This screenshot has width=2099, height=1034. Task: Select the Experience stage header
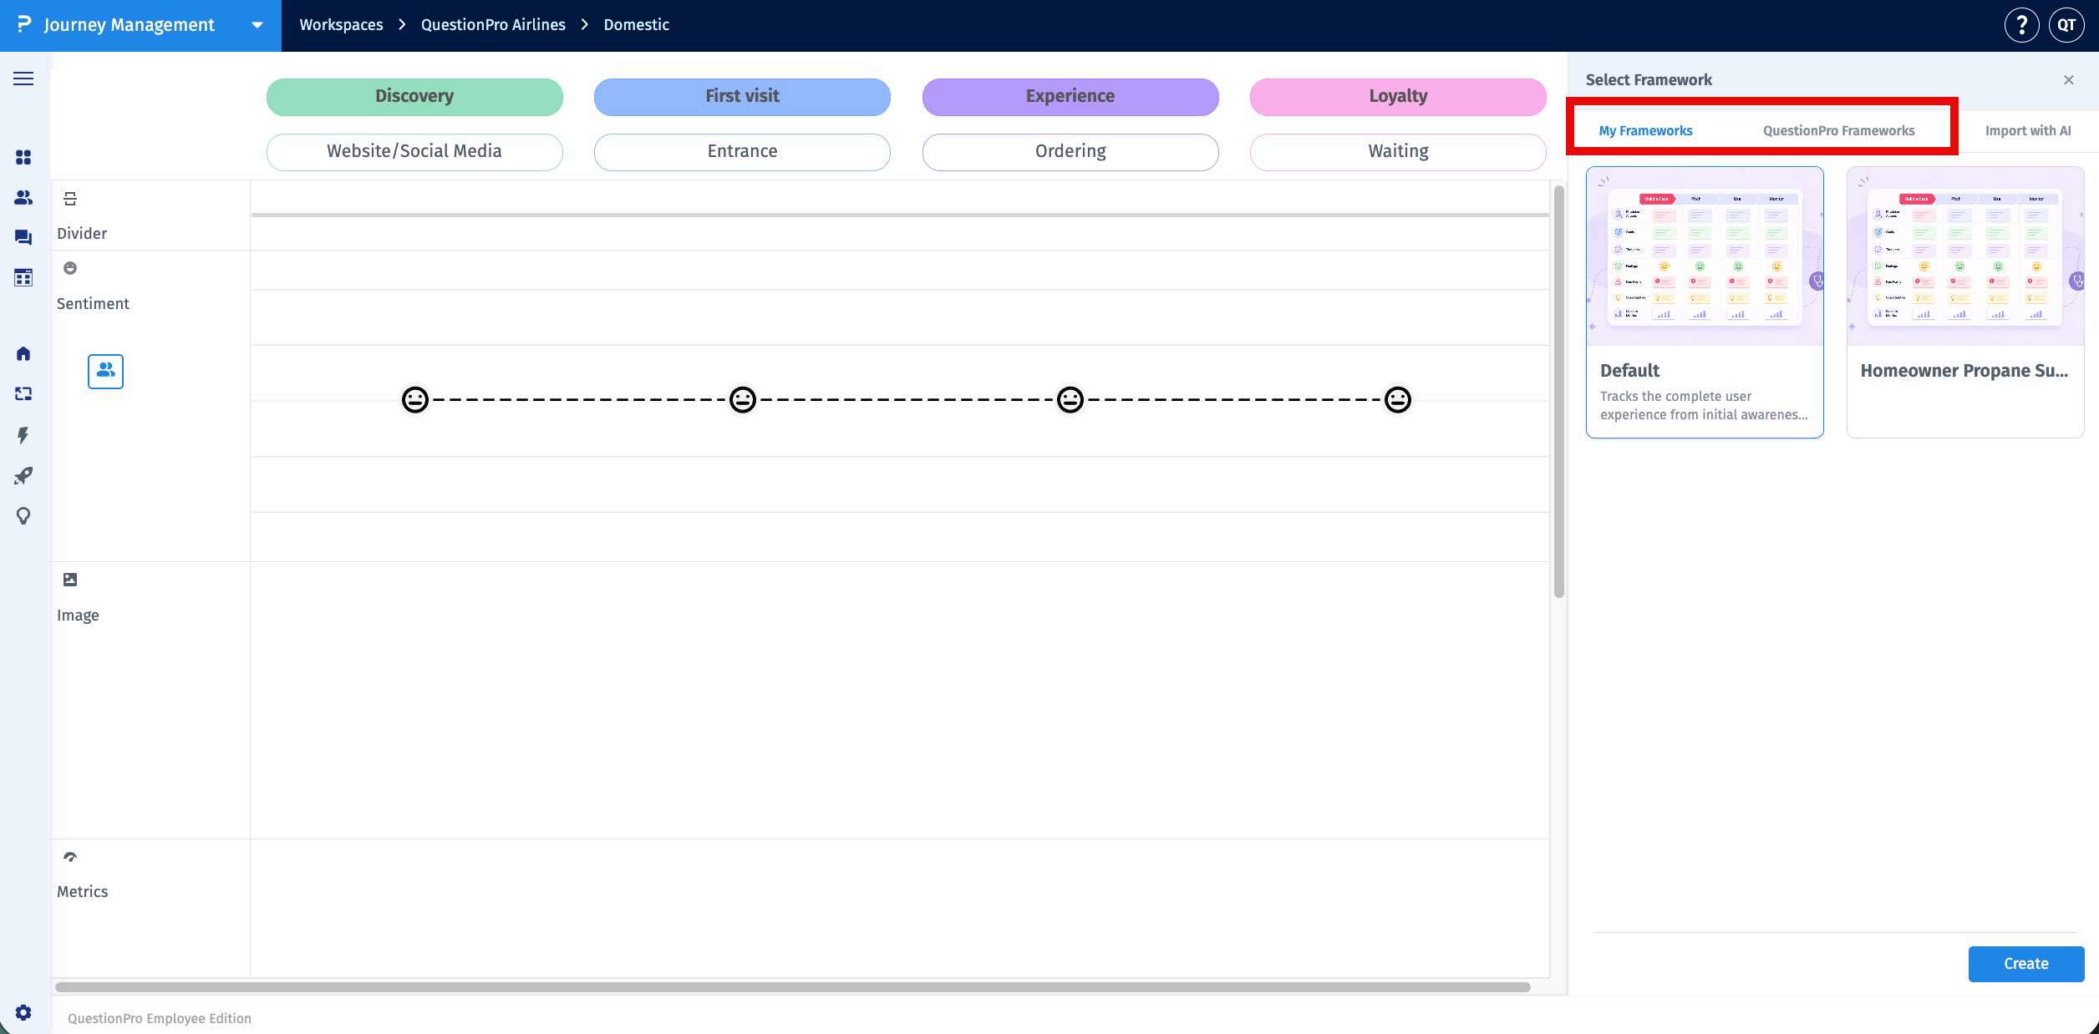[x=1070, y=97]
